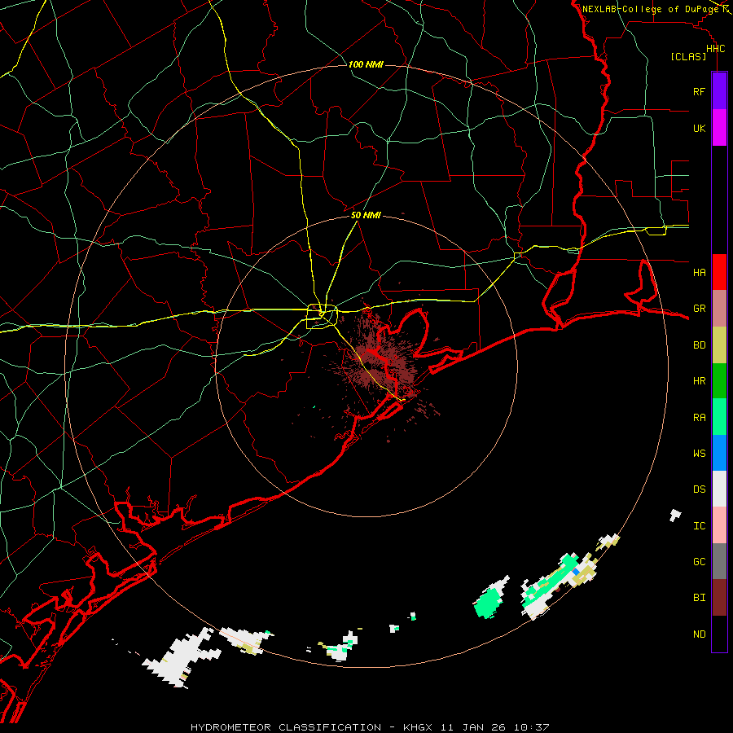Click the HHC product code text

pos(715,49)
